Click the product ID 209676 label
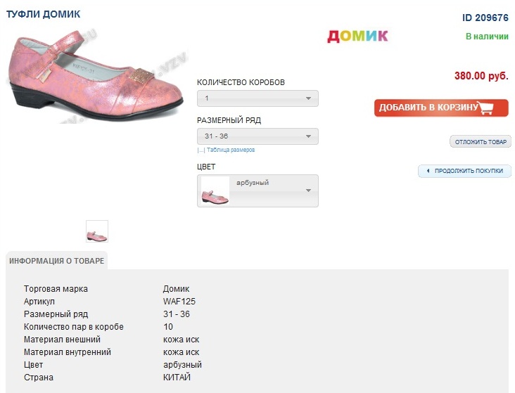515x393 pixels. pyautogui.click(x=485, y=18)
